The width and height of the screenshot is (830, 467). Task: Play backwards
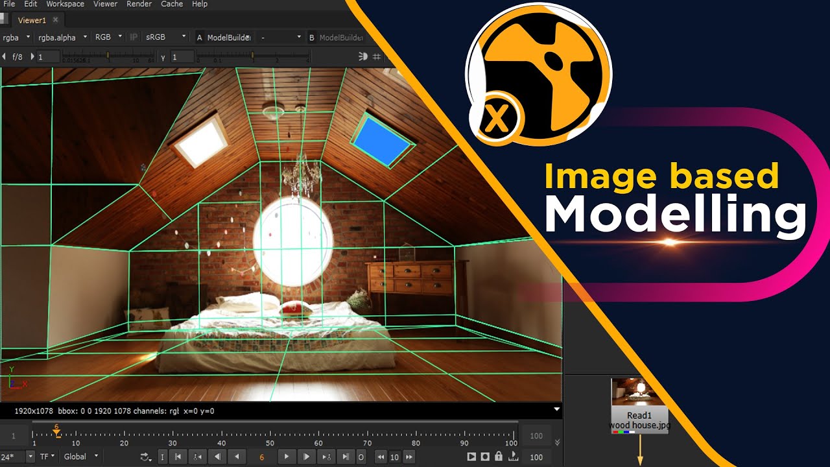pos(237,457)
